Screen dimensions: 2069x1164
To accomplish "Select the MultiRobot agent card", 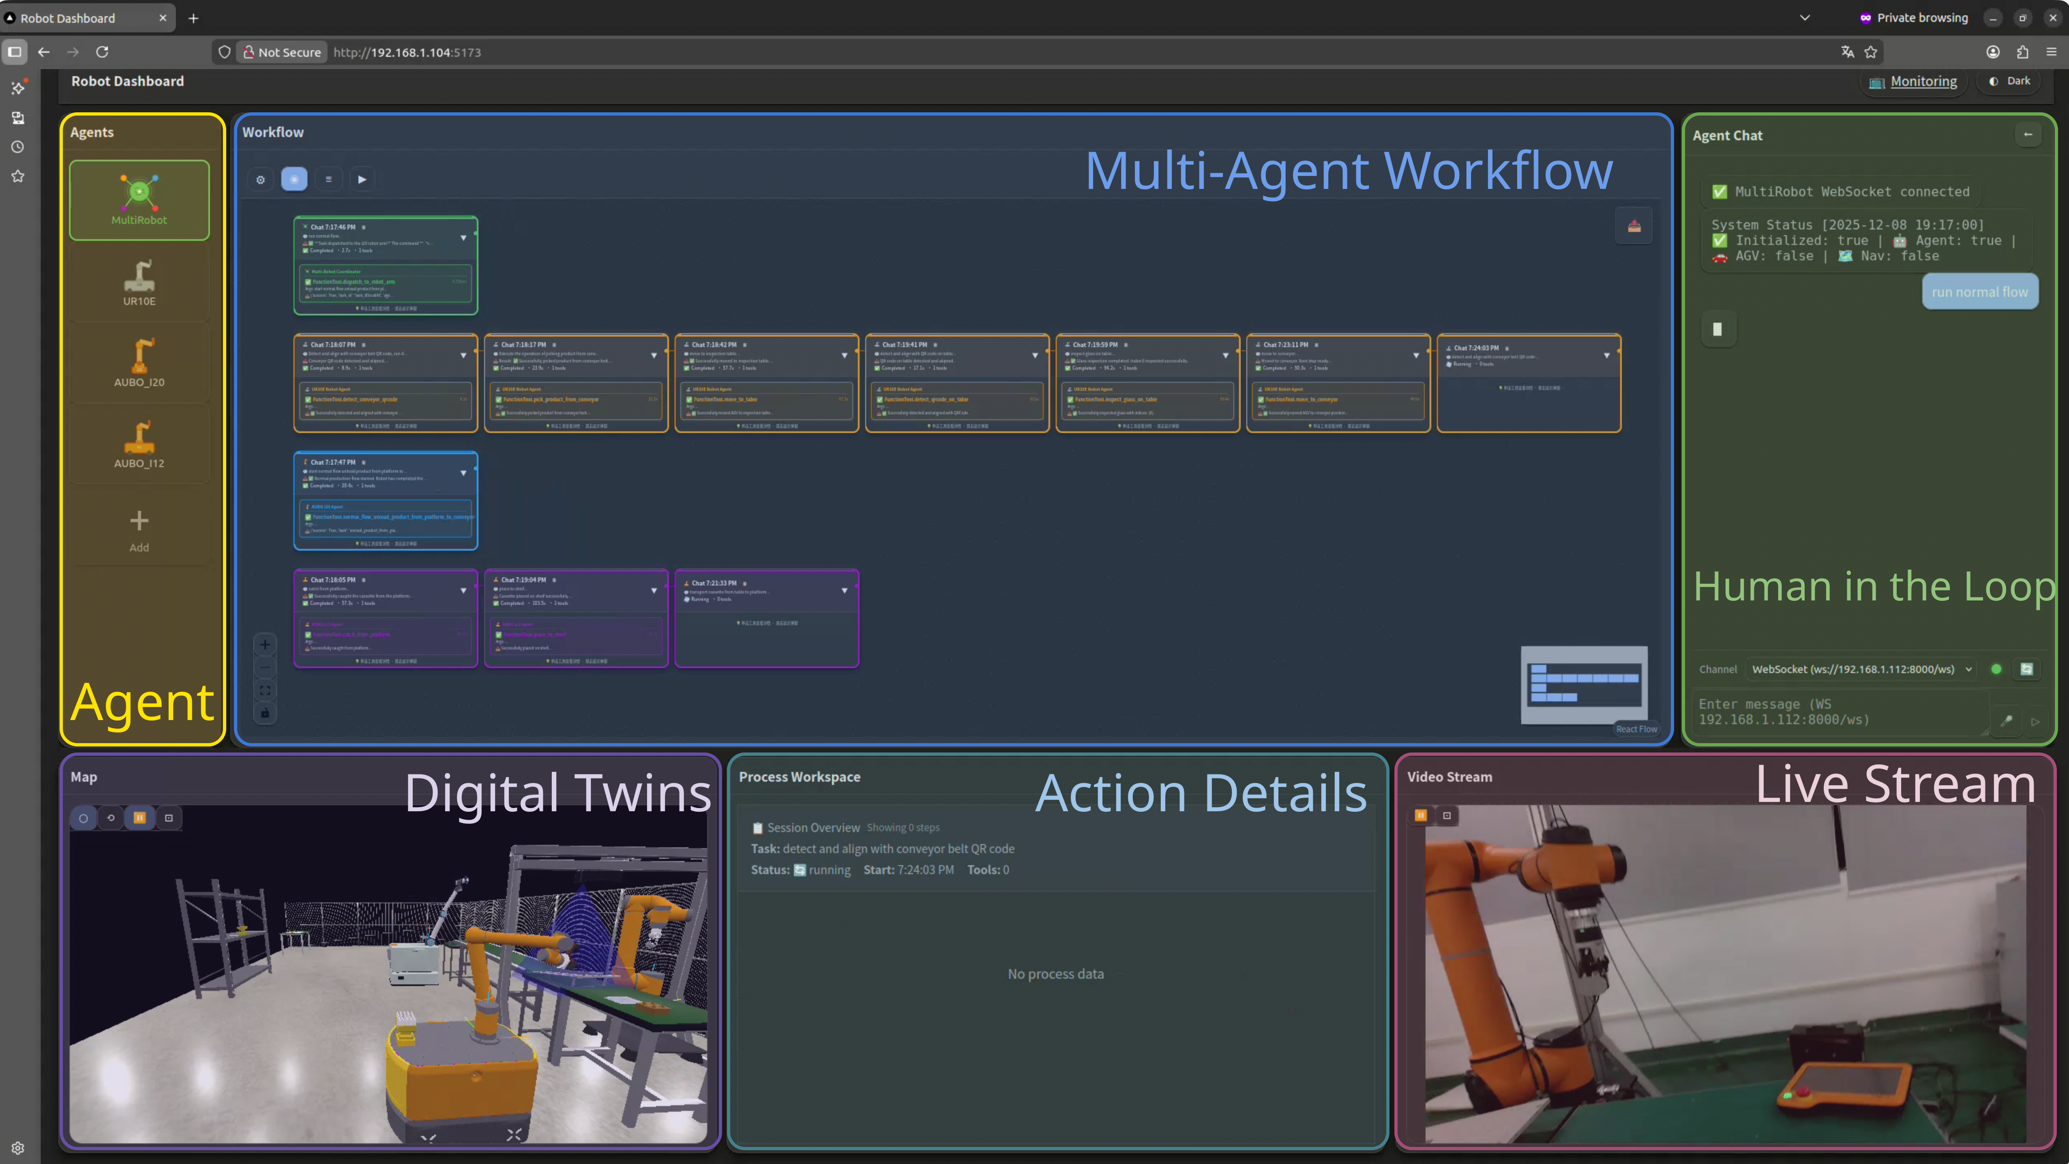I will tap(139, 200).
